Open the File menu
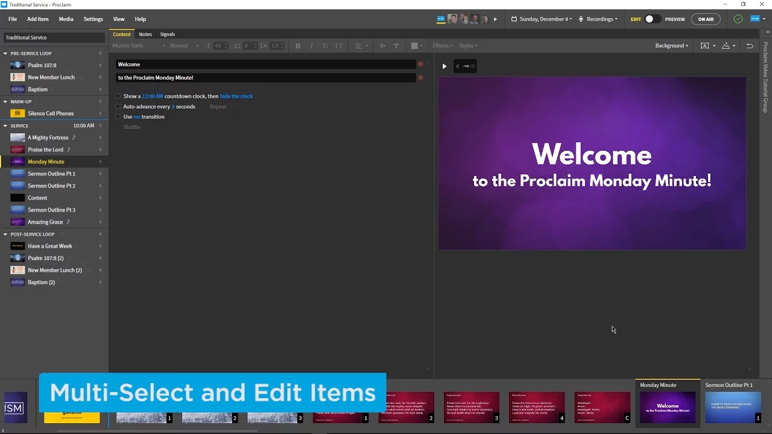Image resolution: width=772 pixels, height=434 pixels. (13, 19)
